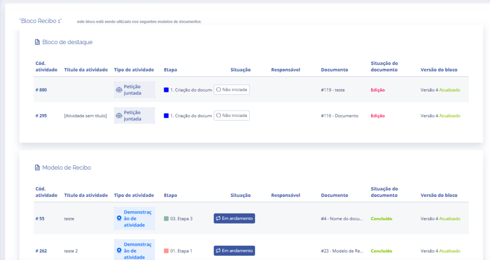Open document #119 - teste
Viewport: 490px width, 260px height.
tap(333, 90)
